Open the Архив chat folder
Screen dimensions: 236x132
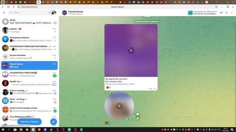click(29, 21)
